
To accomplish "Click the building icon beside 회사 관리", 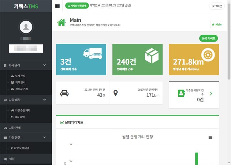I will click(5, 65).
